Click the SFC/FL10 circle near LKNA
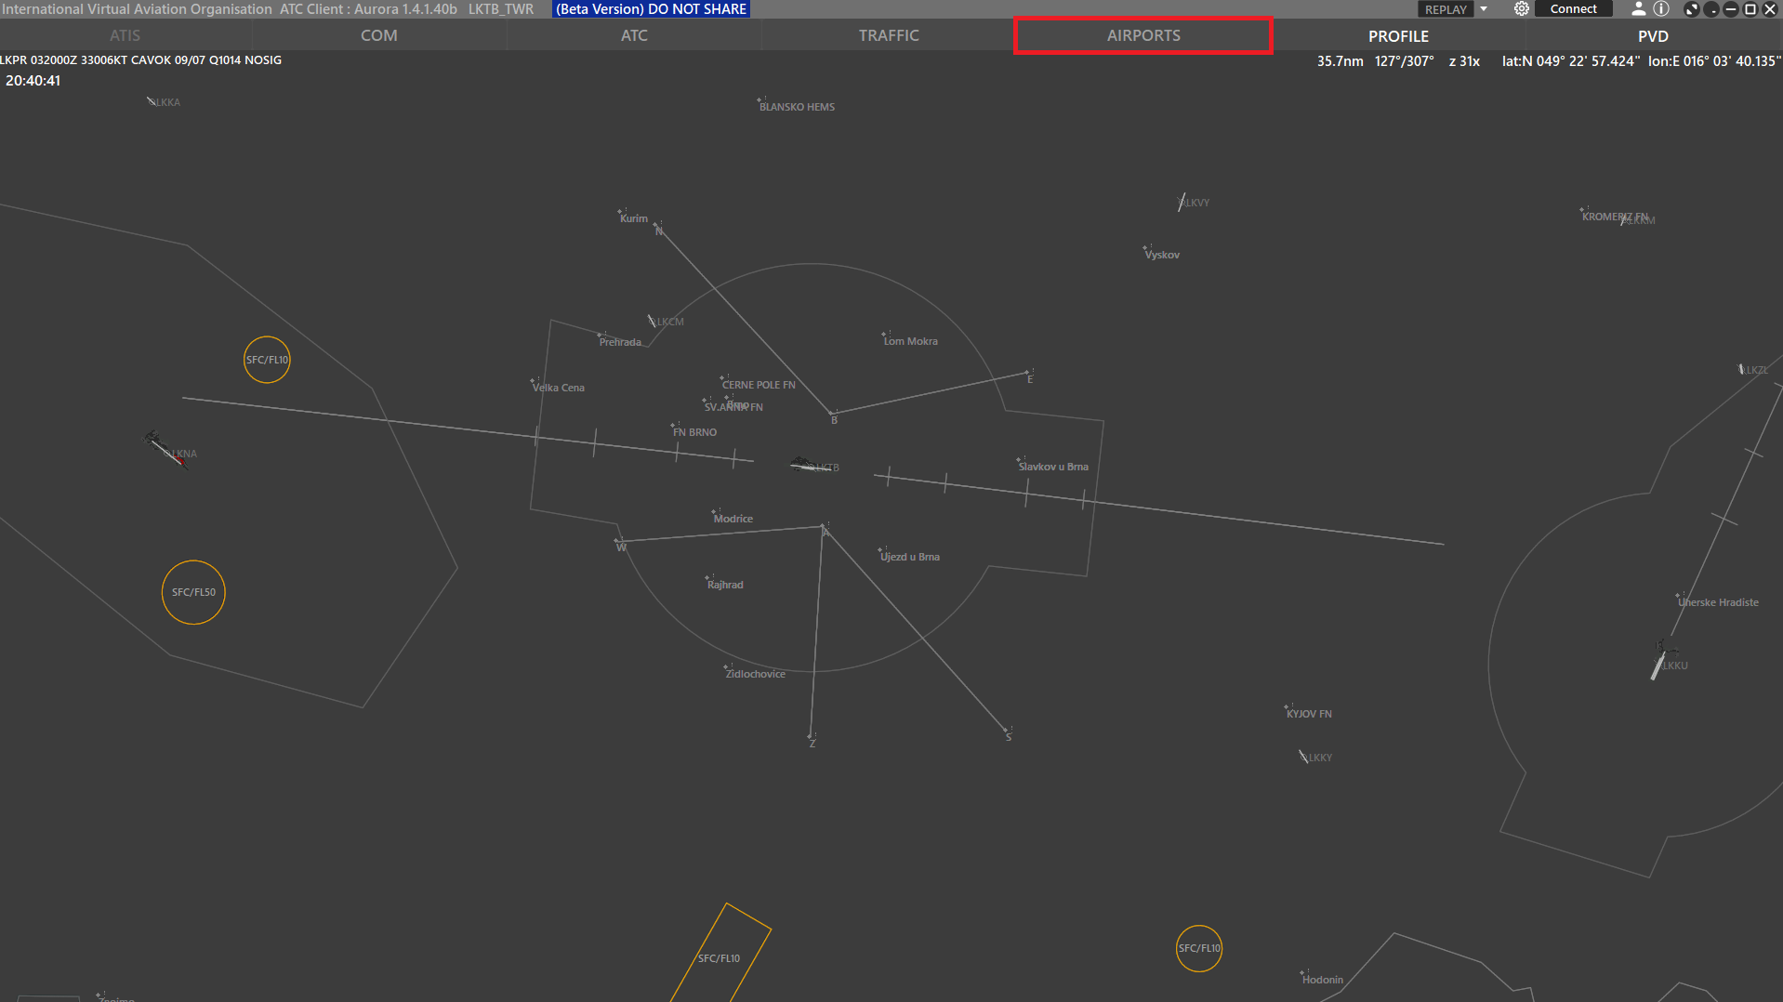 coord(267,360)
